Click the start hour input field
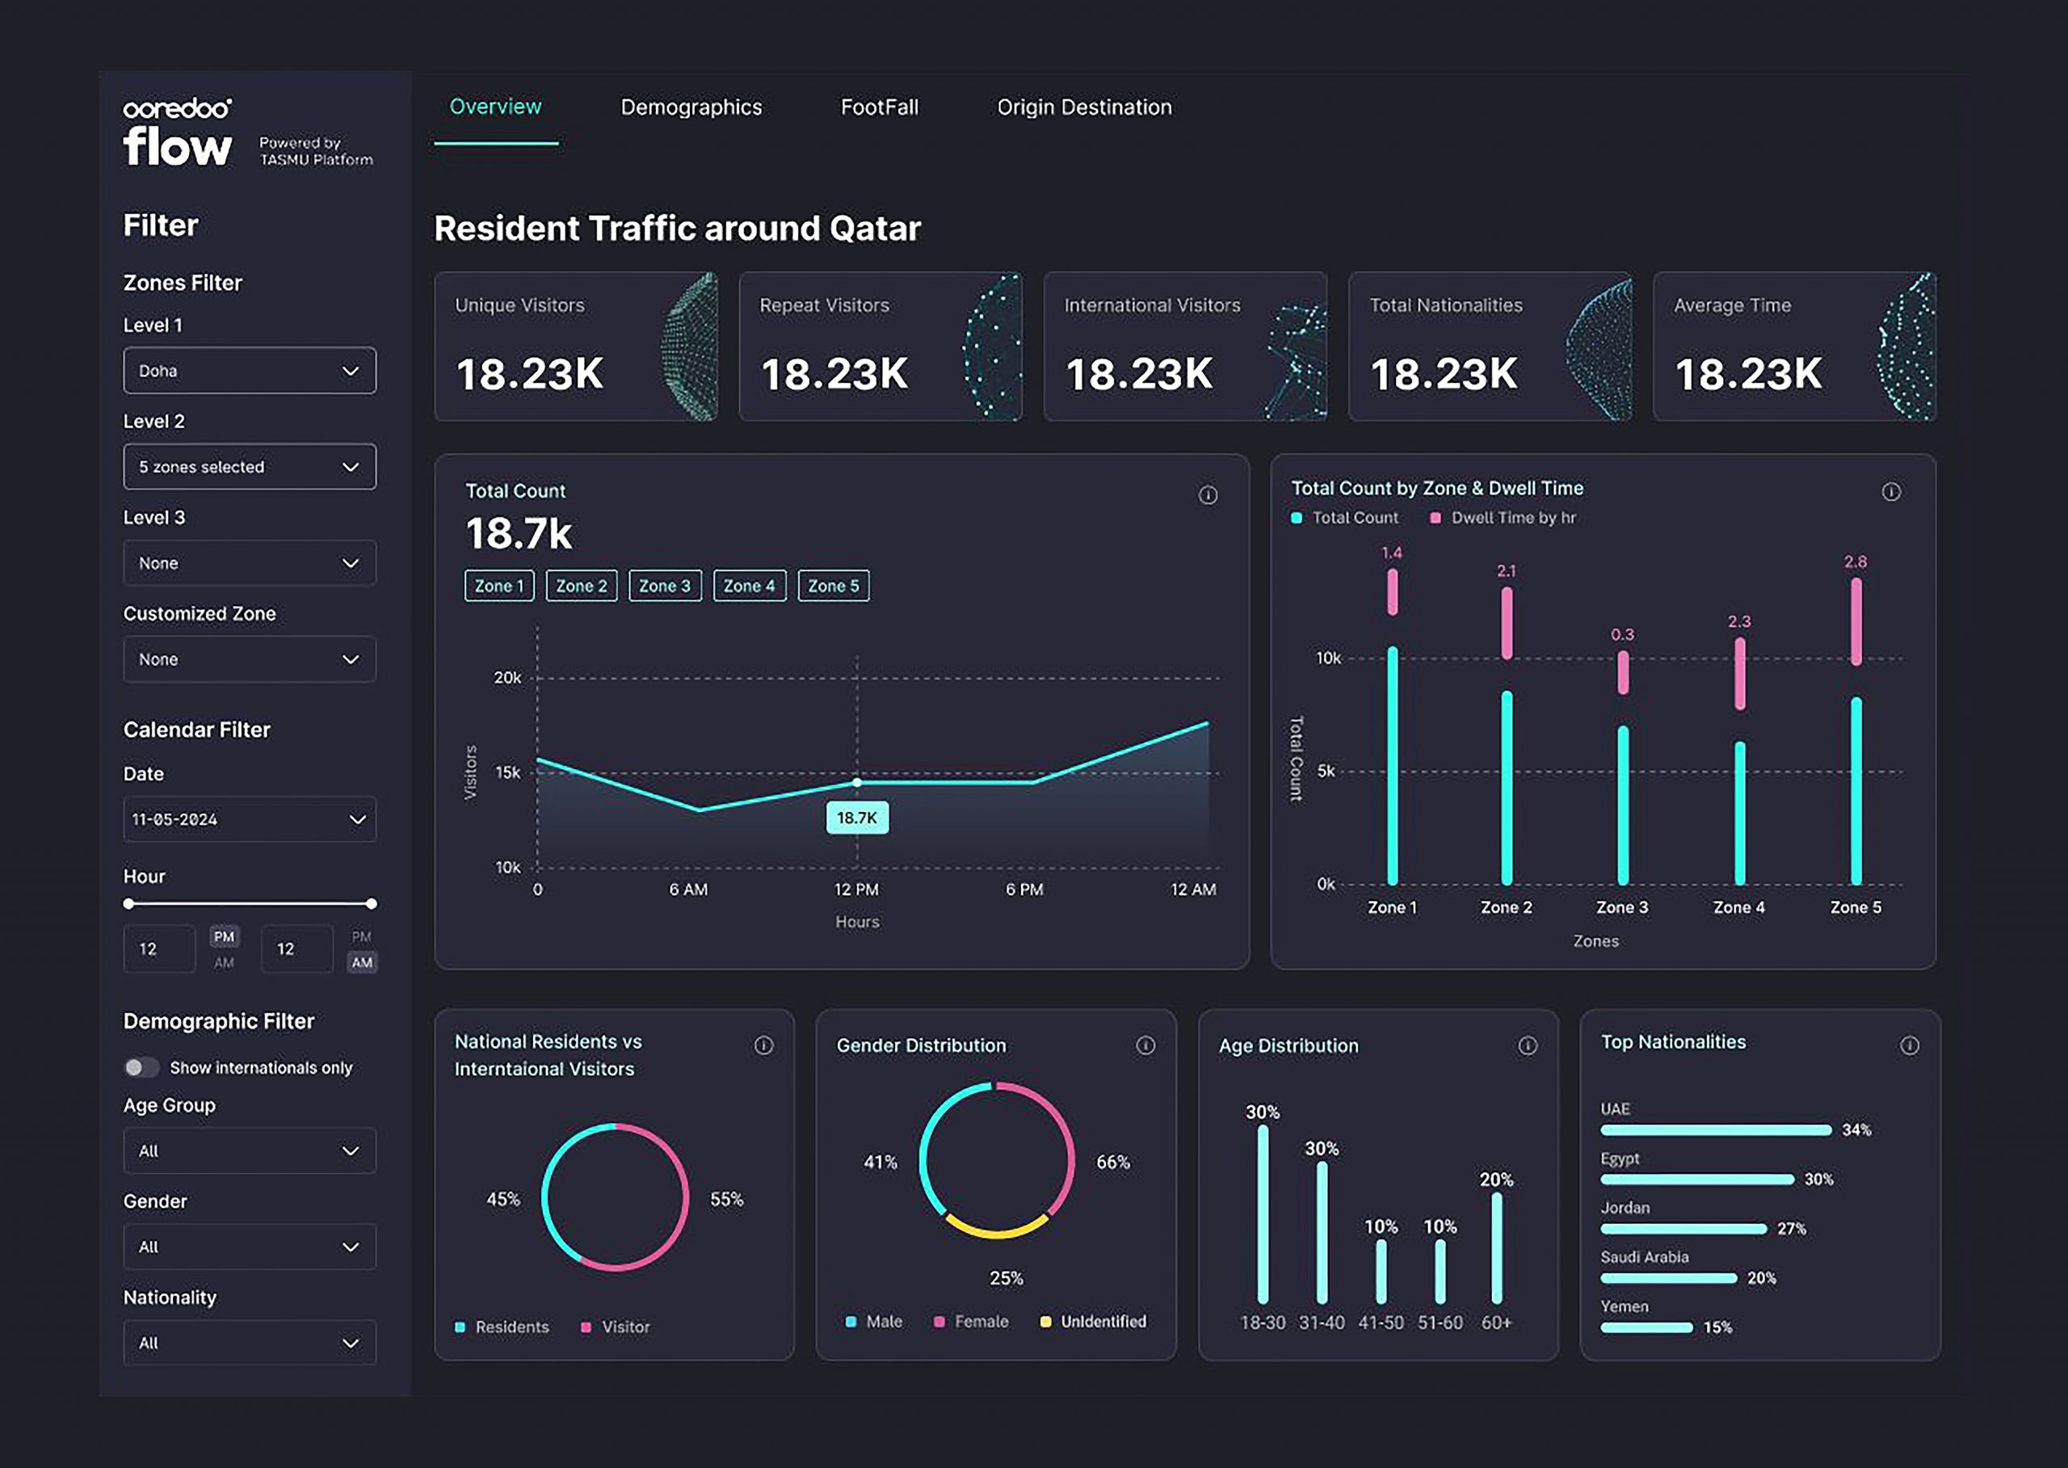The image size is (2068, 1468). (x=159, y=949)
